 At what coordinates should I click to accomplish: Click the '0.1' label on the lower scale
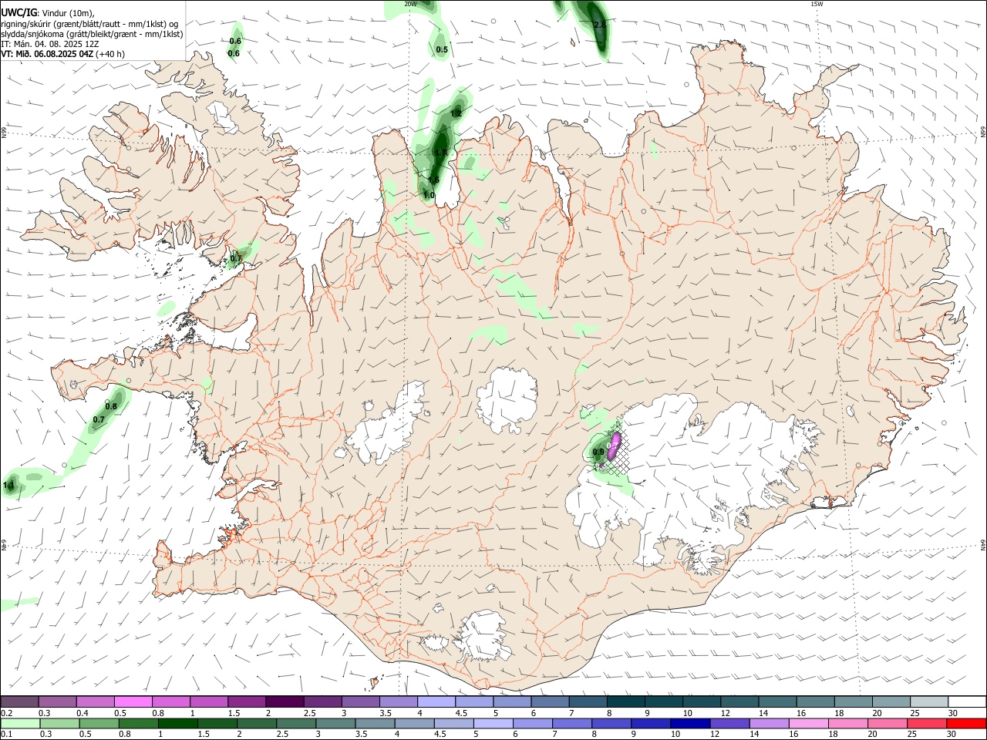pyautogui.click(x=6, y=735)
